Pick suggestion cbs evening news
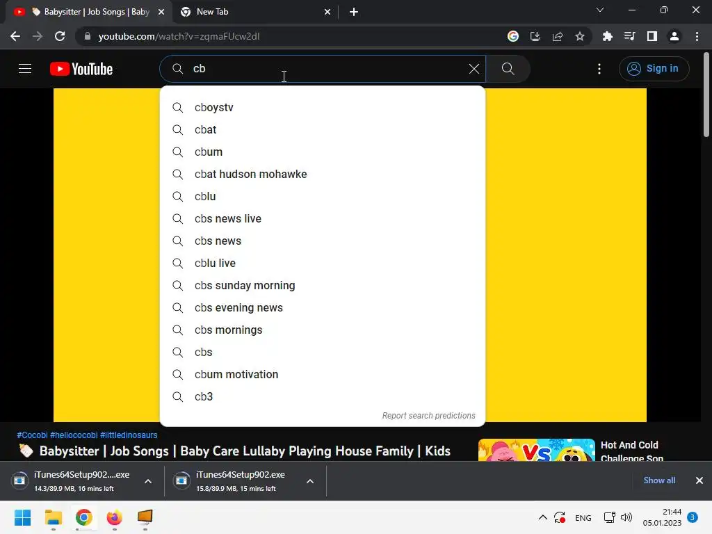 [323, 307]
